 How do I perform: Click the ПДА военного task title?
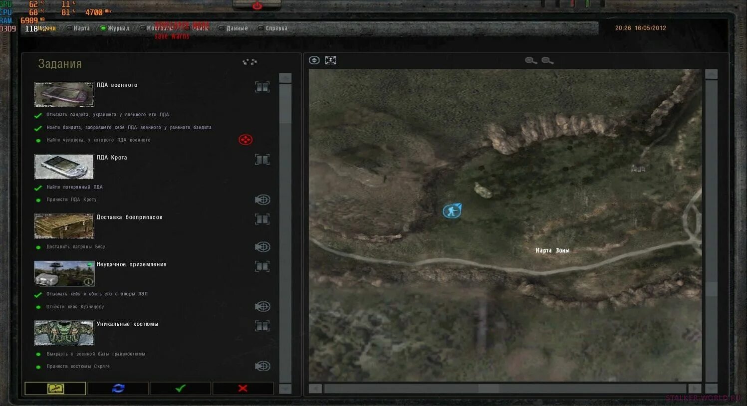pos(117,85)
